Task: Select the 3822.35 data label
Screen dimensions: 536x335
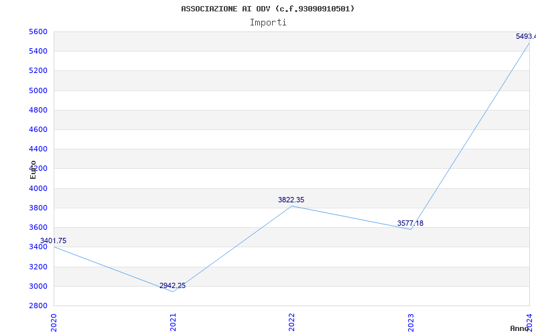Action: pos(291,200)
